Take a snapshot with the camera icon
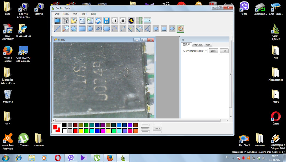Screen dimensions: 286x162 click(66, 21)
